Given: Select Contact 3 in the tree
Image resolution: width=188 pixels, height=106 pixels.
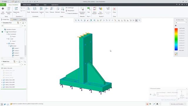Looking at the screenshot, I should pos(15,53).
